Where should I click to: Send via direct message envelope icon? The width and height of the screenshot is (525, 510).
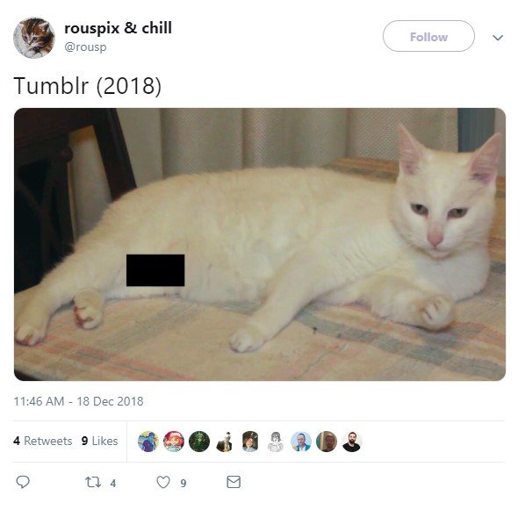234,482
